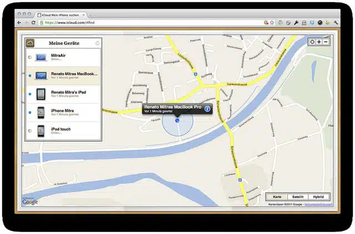Switch map view to Satellit
This screenshot has height=234, width=355.
click(x=298, y=197)
